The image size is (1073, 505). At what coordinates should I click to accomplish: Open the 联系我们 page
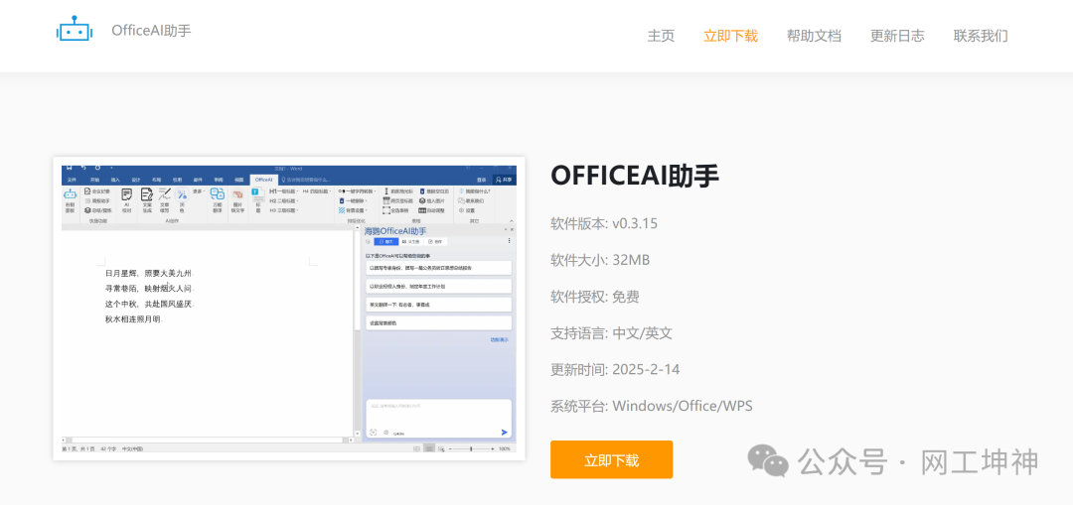tap(981, 37)
